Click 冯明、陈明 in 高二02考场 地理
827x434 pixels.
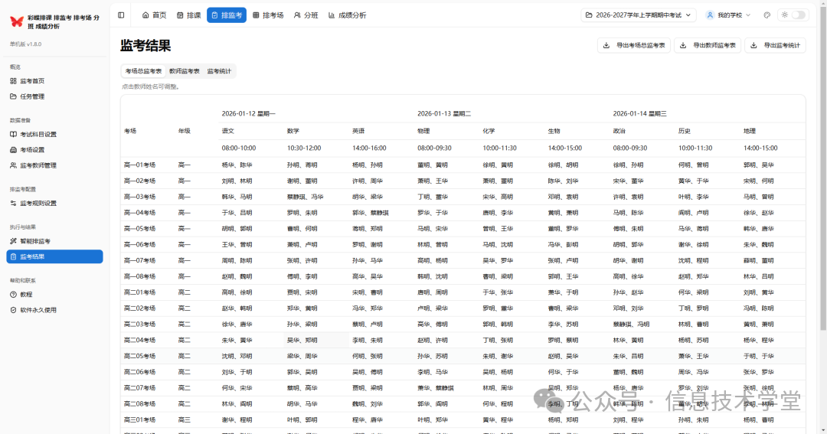point(759,308)
